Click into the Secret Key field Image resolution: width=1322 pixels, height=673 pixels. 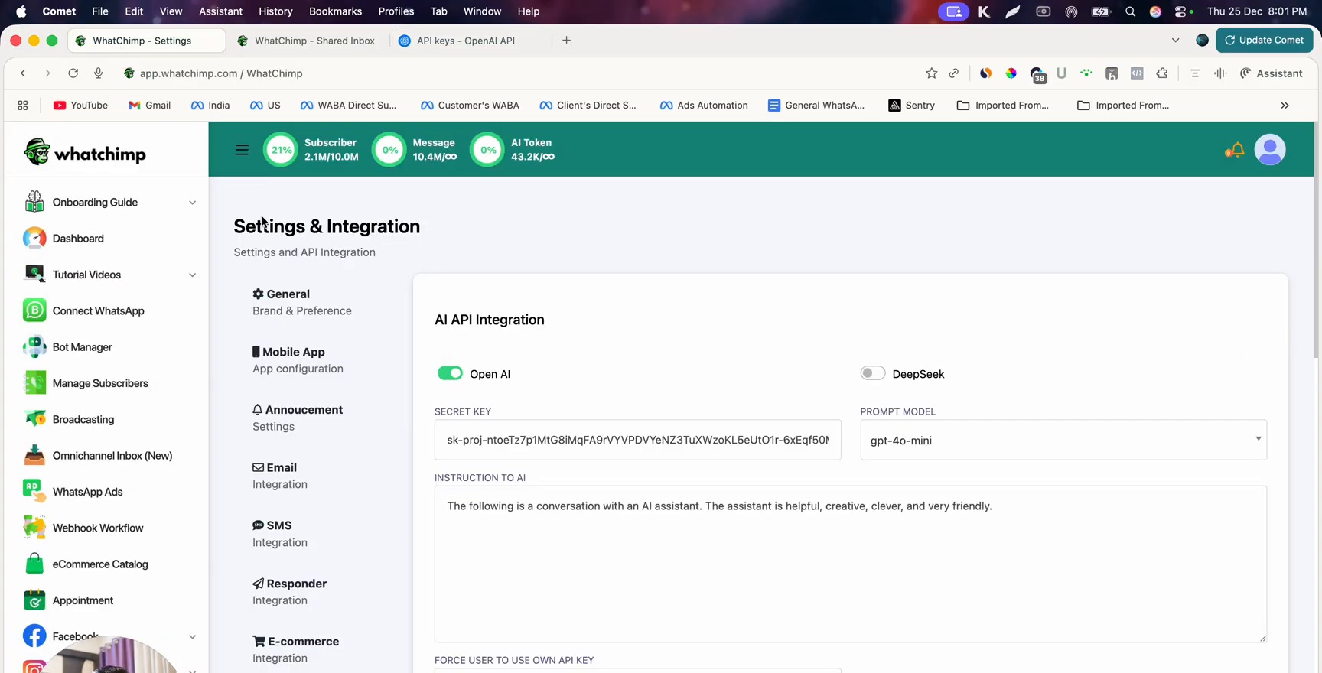[637, 440]
